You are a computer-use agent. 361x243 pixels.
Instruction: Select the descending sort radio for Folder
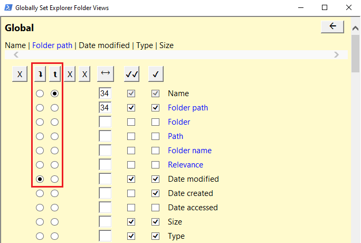click(x=54, y=122)
